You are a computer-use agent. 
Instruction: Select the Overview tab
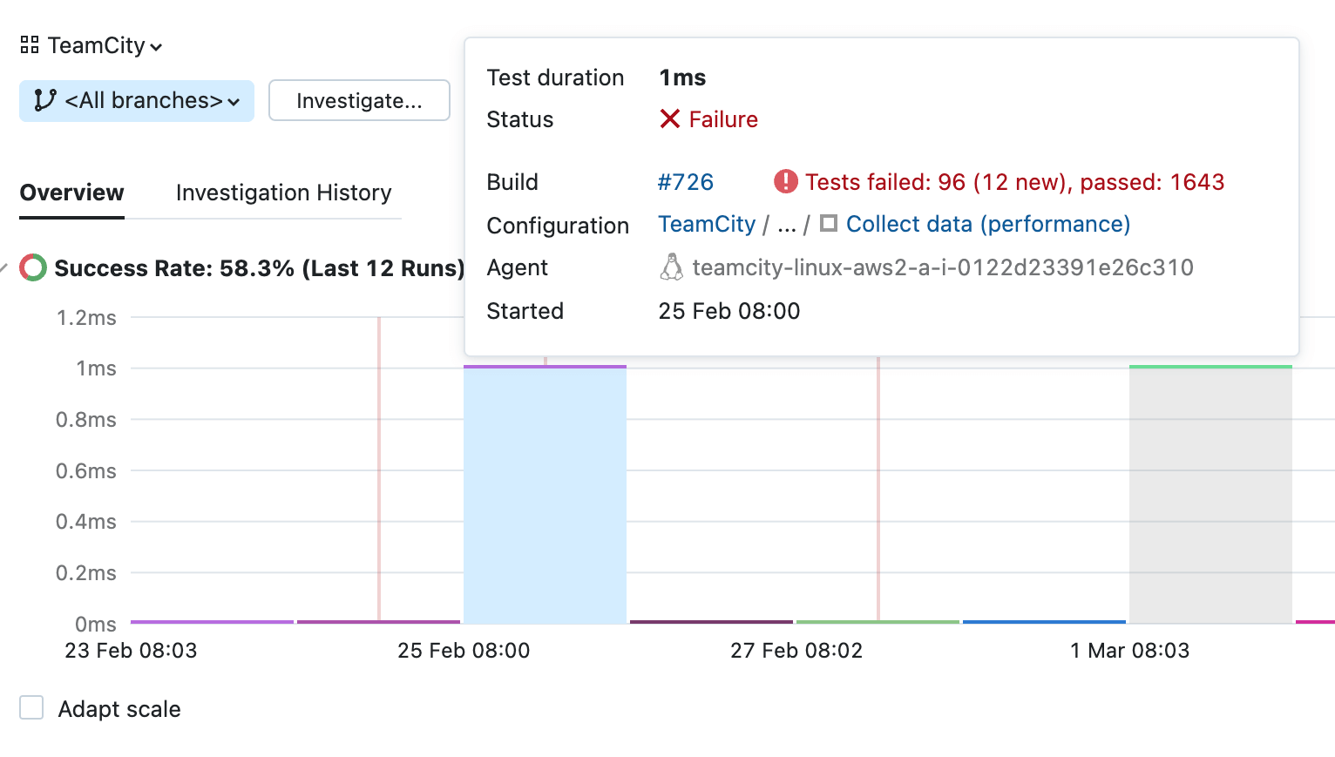click(x=71, y=193)
